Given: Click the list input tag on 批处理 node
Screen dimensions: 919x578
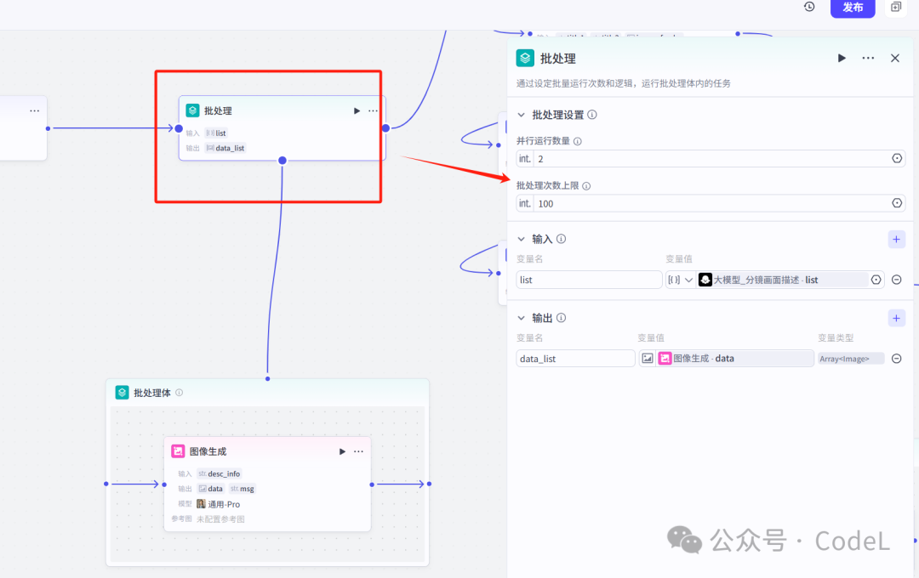Looking at the screenshot, I should coord(215,133).
